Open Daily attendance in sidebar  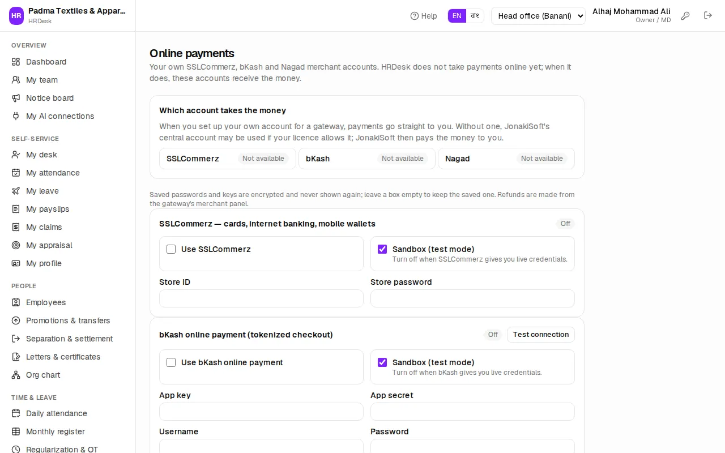68,413
